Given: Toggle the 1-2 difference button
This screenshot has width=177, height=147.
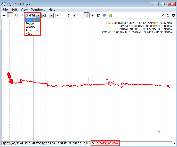Looking at the screenshot, I should [22, 15].
